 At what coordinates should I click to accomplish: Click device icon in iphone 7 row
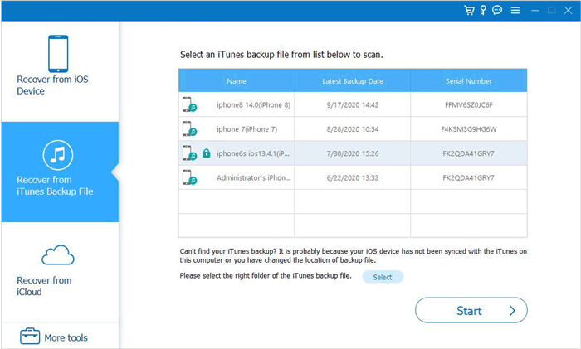point(189,129)
